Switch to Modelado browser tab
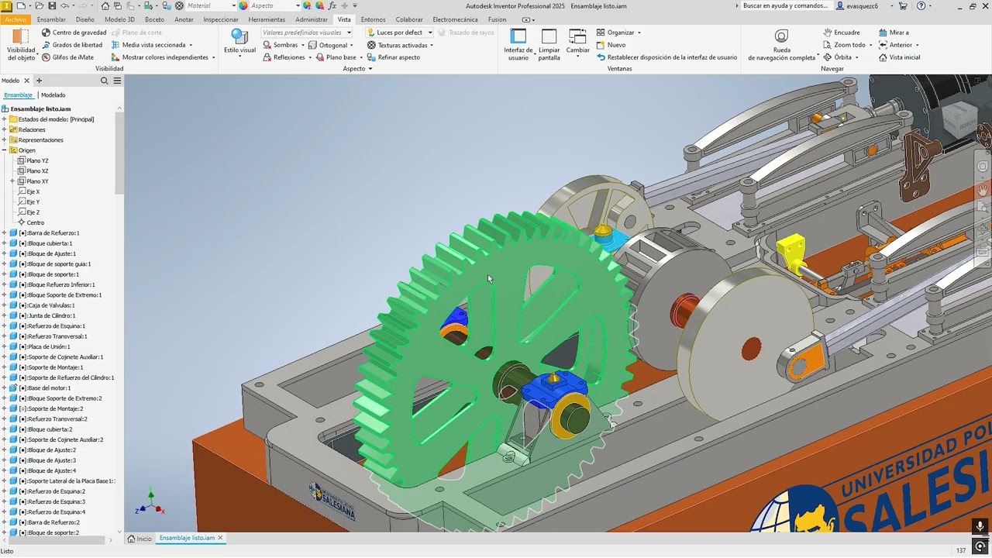This screenshot has width=992, height=558. coord(53,95)
